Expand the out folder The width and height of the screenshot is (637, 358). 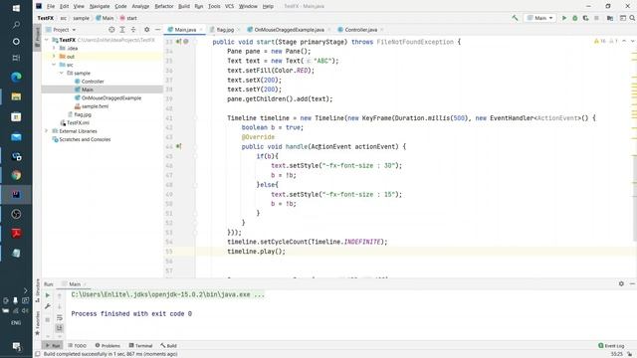[54, 57]
